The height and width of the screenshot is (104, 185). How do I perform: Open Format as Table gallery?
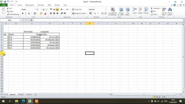click(x=121, y=12)
